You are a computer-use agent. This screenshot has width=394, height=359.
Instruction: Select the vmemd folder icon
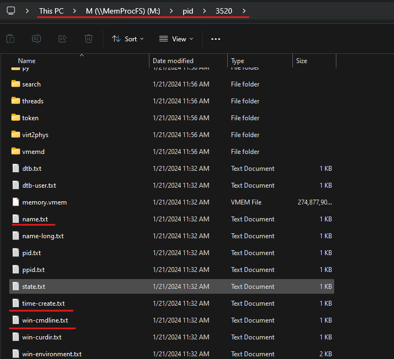pyautogui.click(x=16, y=151)
